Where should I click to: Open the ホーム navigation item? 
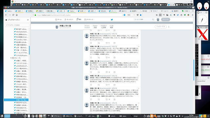coord(58,20)
